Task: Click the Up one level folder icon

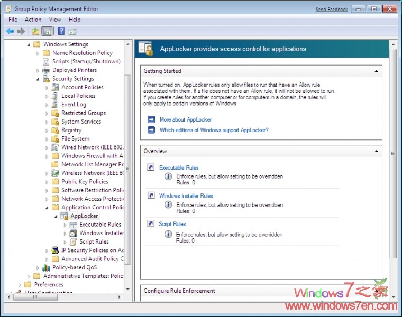Action: coord(35,32)
